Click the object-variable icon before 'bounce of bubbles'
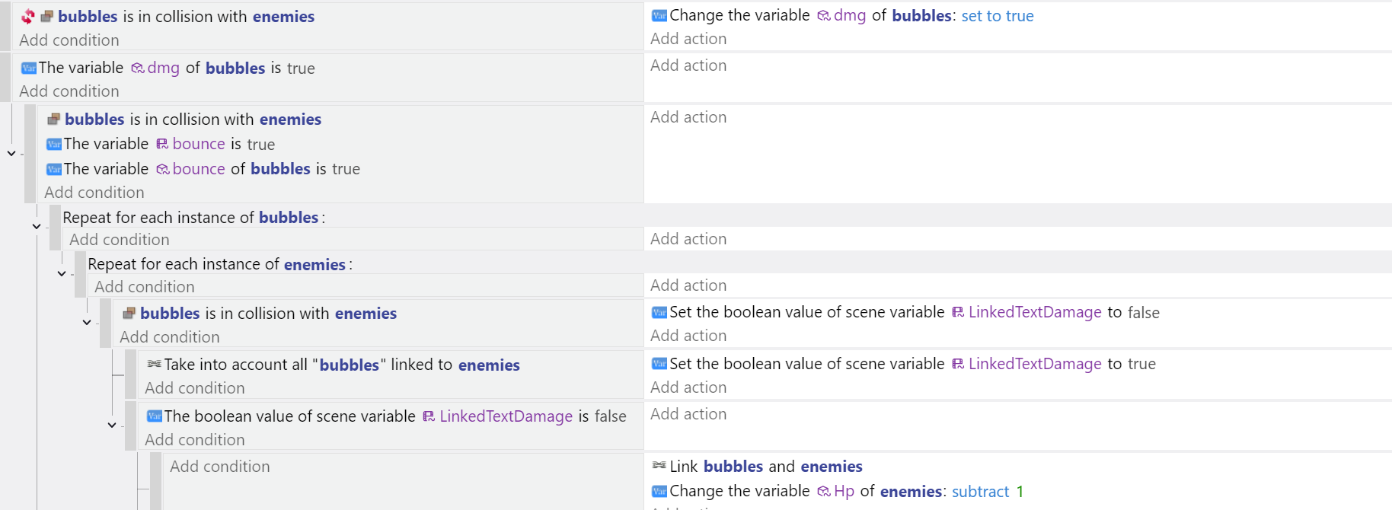This screenshot has width=1392, height=510. tap(163, 169)
